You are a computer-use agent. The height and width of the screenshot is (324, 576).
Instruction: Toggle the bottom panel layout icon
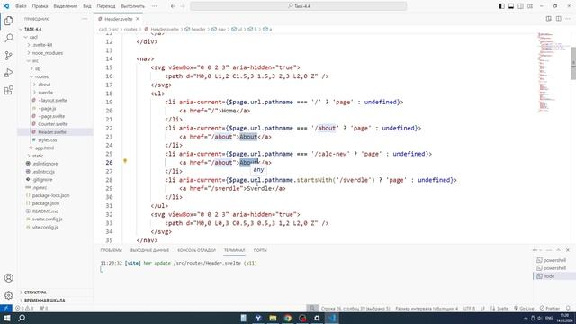point(511,6)
